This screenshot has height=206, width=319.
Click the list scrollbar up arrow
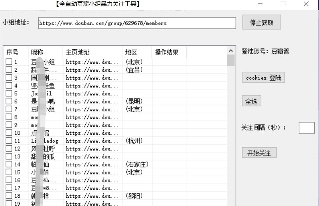(x=231, y=51)
